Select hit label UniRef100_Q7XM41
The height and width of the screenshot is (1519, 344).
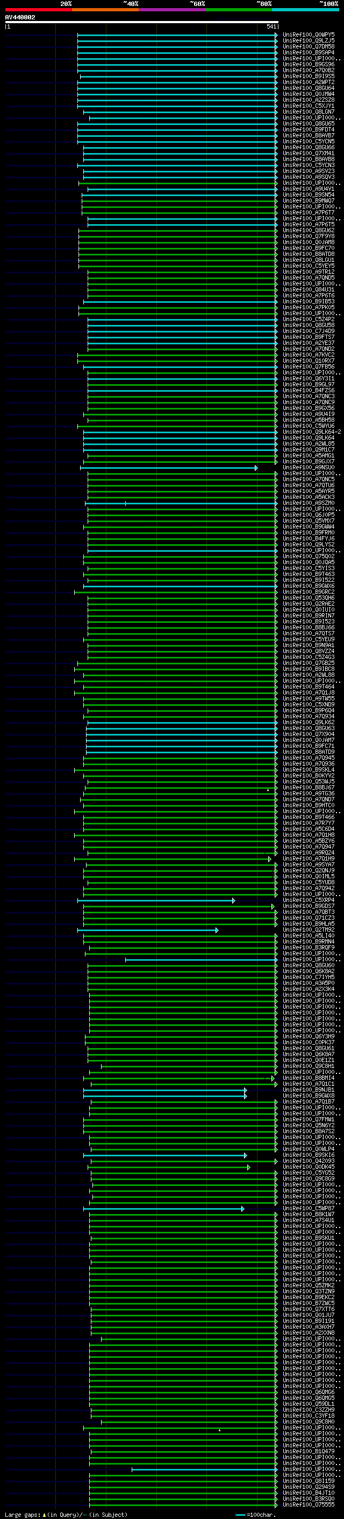(x=309, y=154)
